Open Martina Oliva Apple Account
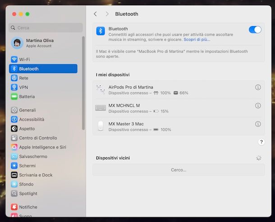This screenshot has height=222, width=275. click(43, 43)
